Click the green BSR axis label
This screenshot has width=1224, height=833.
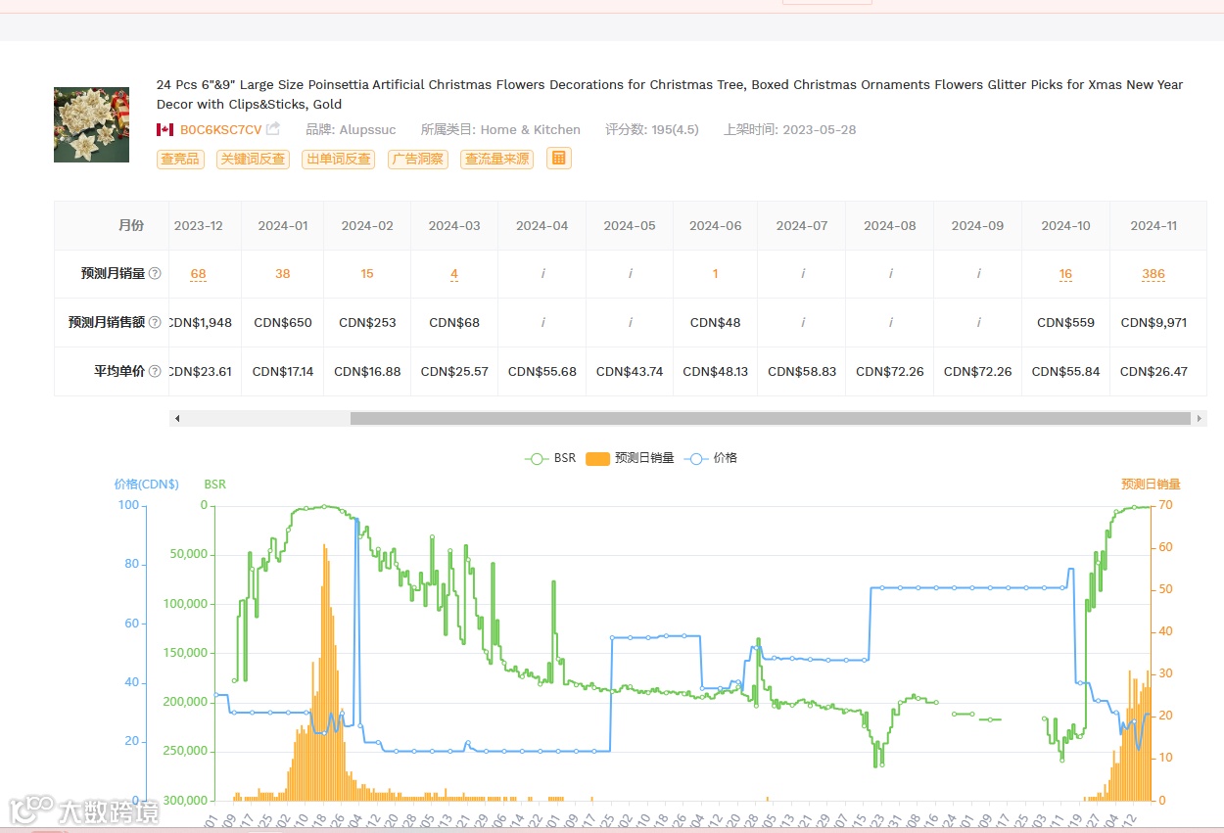[x=214, y=485]
